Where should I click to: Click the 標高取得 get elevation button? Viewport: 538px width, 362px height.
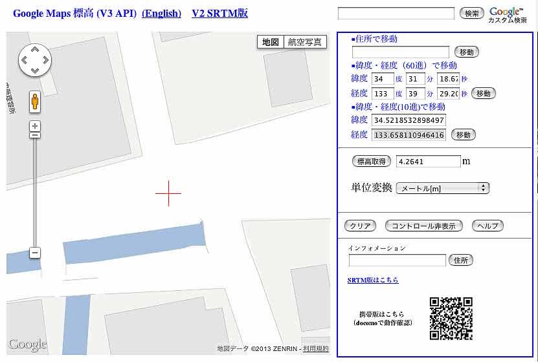(x=372, y=162)
